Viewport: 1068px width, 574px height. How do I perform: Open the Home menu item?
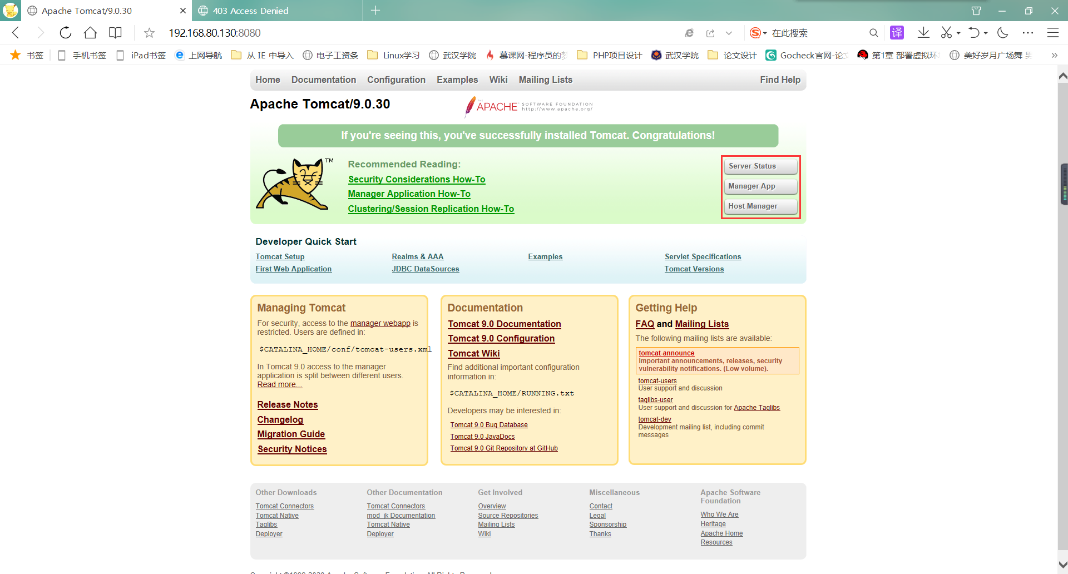click(268, 80)
